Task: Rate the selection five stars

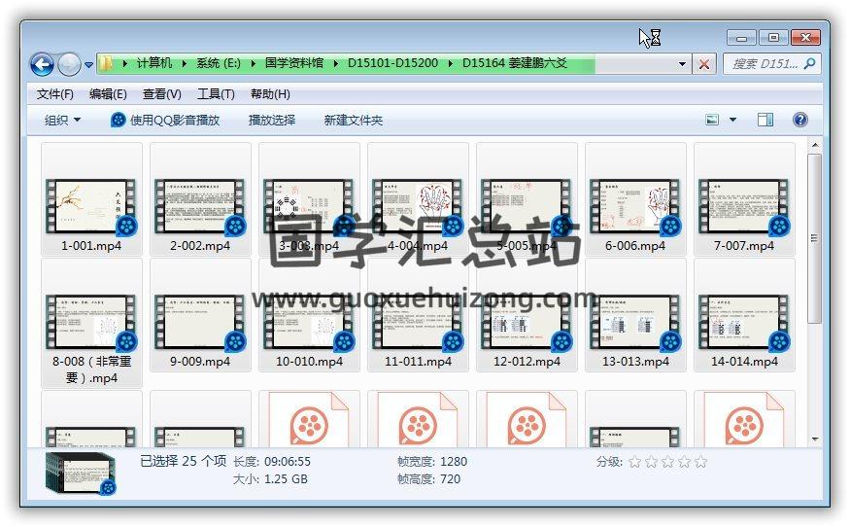Action: click(701, 462)
